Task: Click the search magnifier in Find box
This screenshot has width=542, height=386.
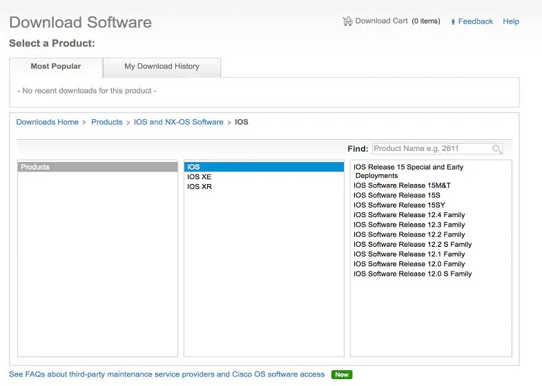Action: (496, 149)
